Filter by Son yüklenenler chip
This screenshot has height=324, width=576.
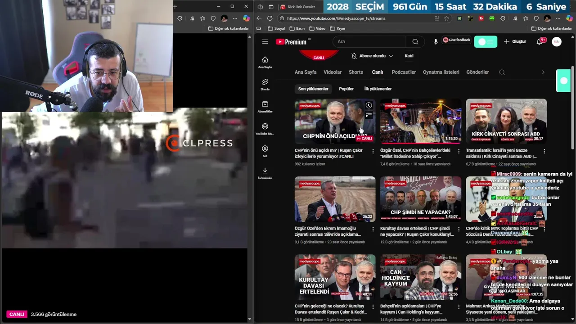[313, 89]
